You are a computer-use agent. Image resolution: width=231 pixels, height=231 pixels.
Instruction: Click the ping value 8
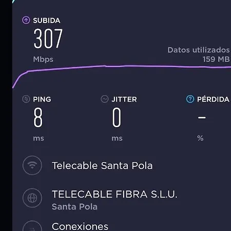[38, 118]
